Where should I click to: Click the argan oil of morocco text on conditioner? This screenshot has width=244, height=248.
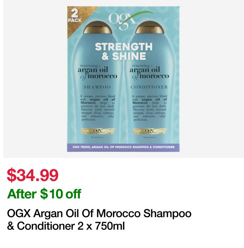149,72
